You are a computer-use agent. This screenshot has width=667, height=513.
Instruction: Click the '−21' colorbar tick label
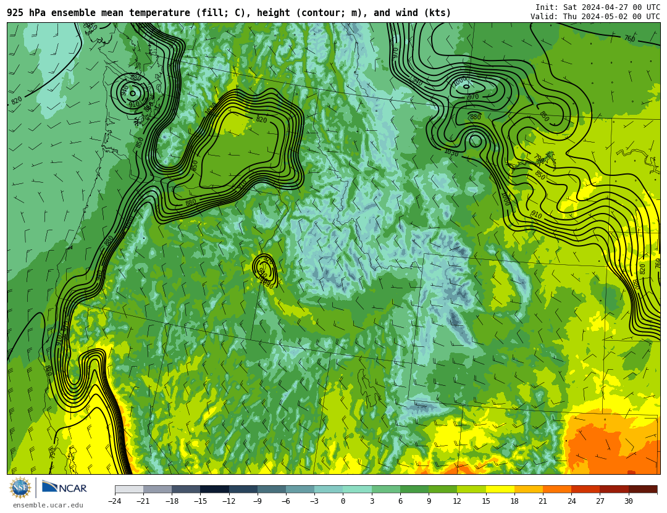tap(143, 501)
